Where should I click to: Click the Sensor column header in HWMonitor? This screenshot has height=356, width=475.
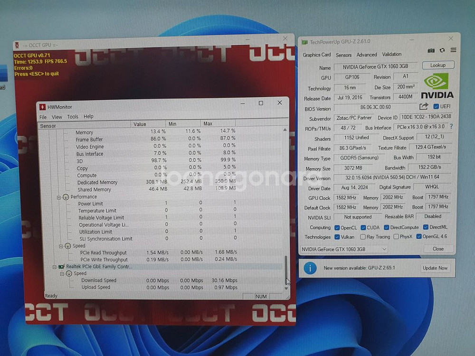click(85, 126)
